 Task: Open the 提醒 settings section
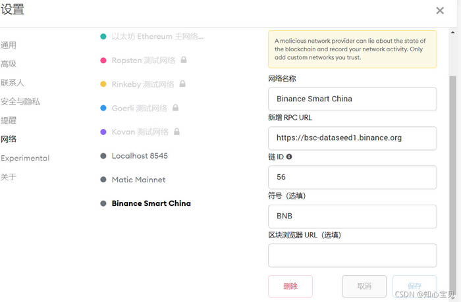[9, 120]
